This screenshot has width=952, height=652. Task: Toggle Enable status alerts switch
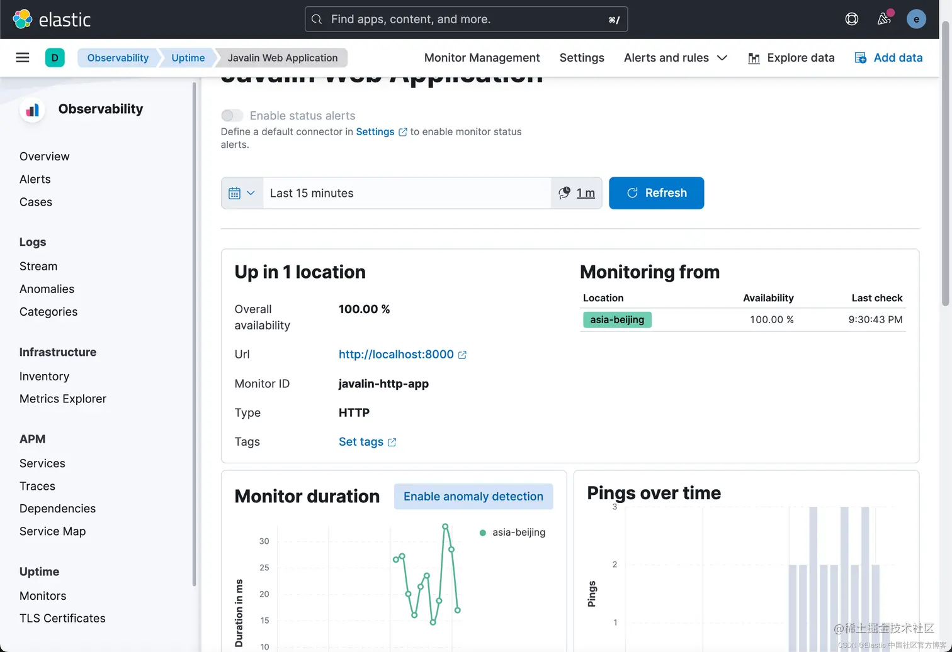pos(232,116)
